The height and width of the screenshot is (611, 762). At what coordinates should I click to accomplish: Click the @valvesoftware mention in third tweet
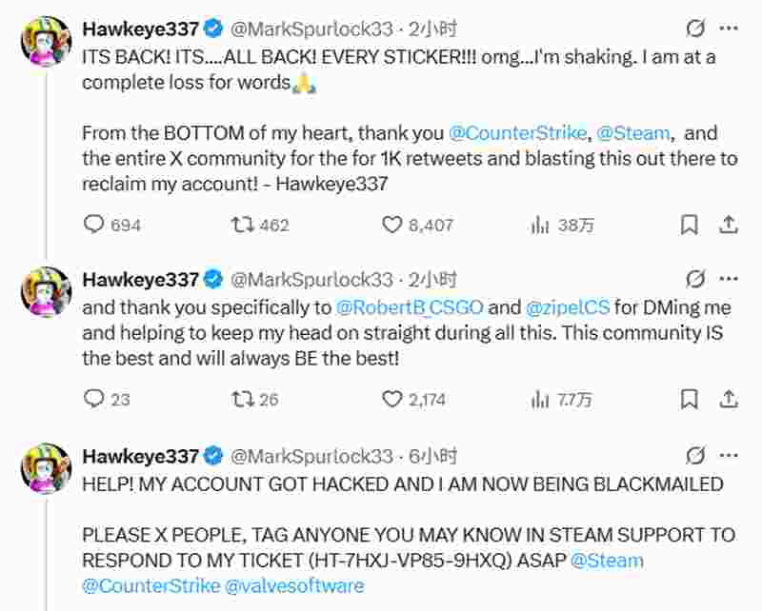(x=298, y=585)
